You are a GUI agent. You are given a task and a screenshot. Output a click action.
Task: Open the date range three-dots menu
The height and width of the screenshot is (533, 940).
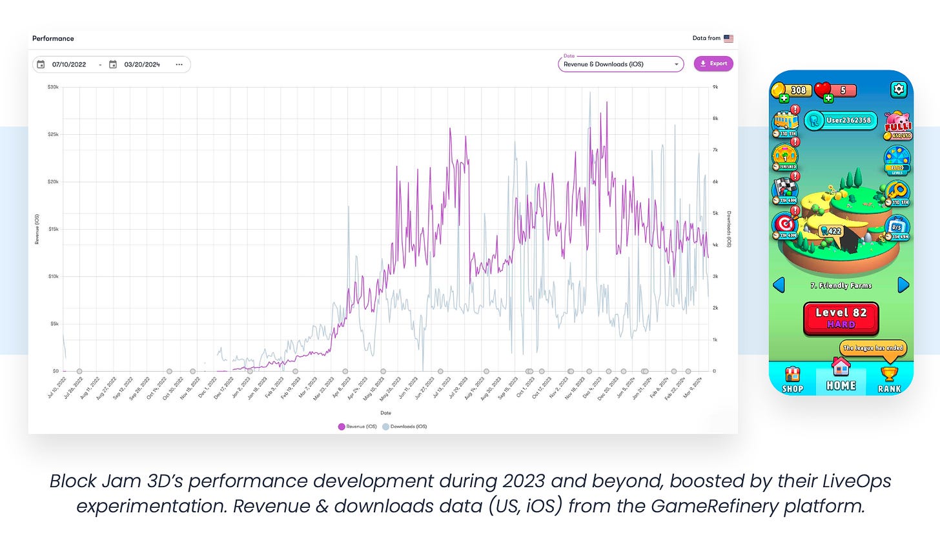point(179,65)
